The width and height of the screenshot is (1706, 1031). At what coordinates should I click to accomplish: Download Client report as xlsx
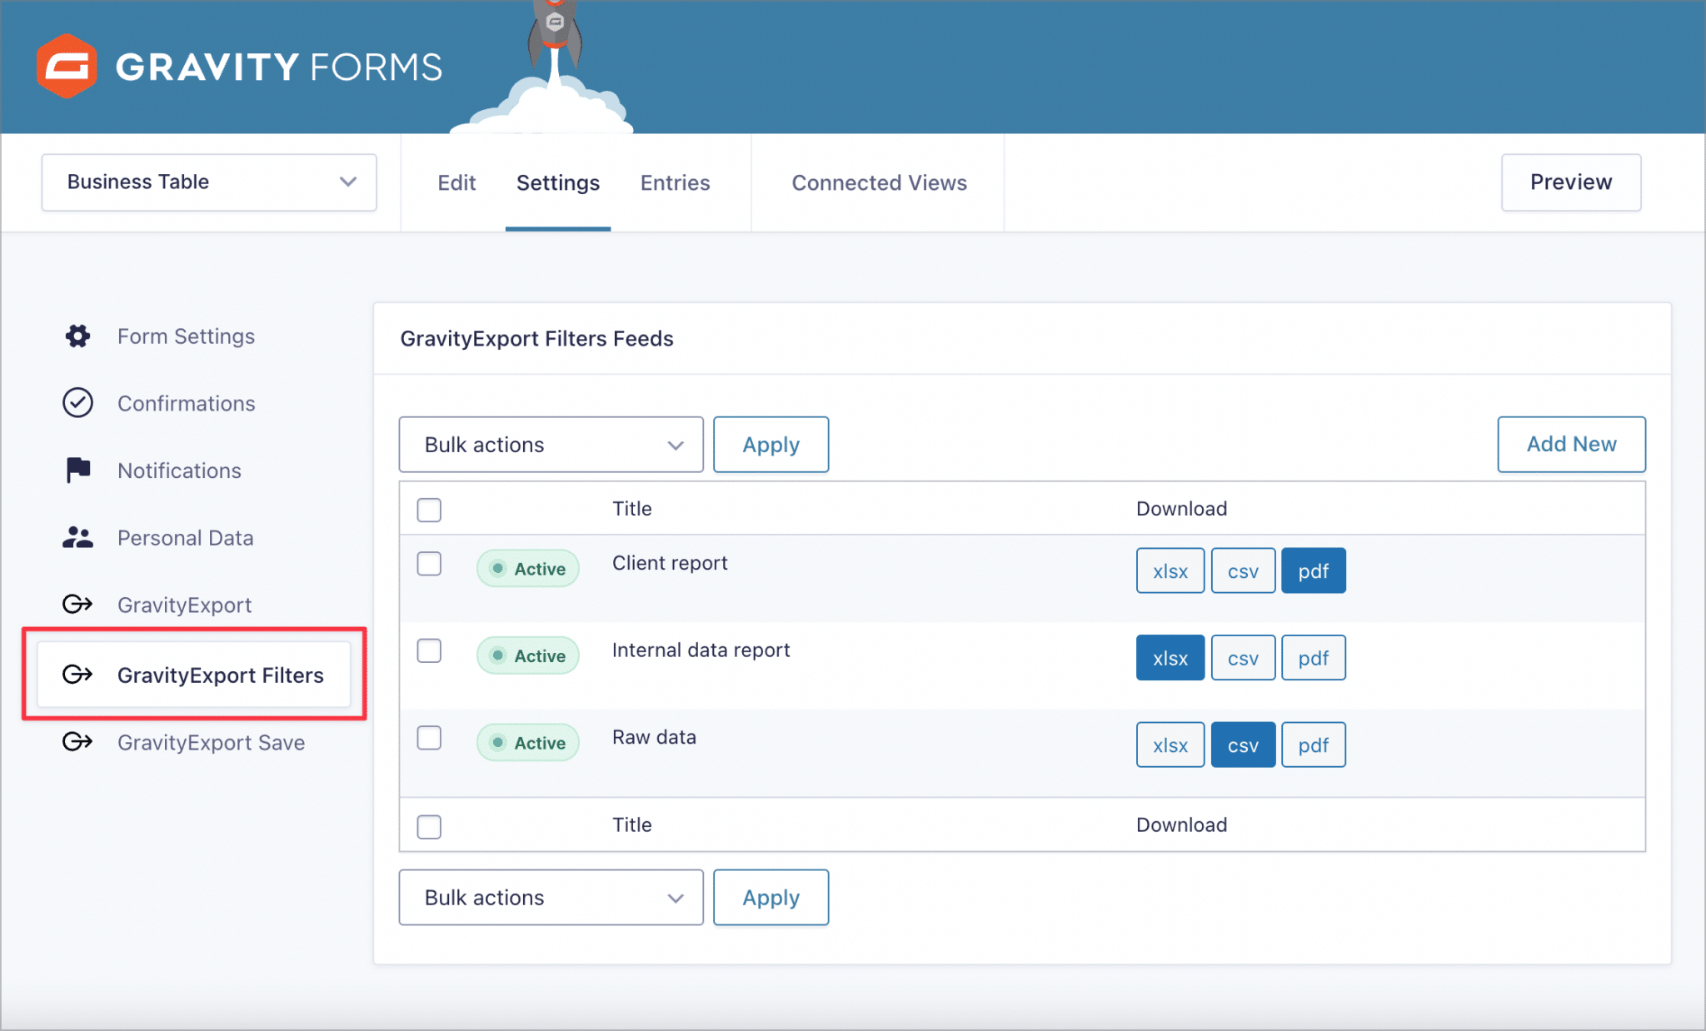tap(1170, 570)
